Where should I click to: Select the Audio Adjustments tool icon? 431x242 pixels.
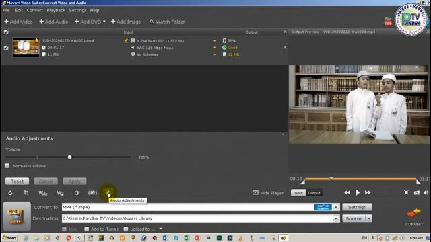[108, 192]
